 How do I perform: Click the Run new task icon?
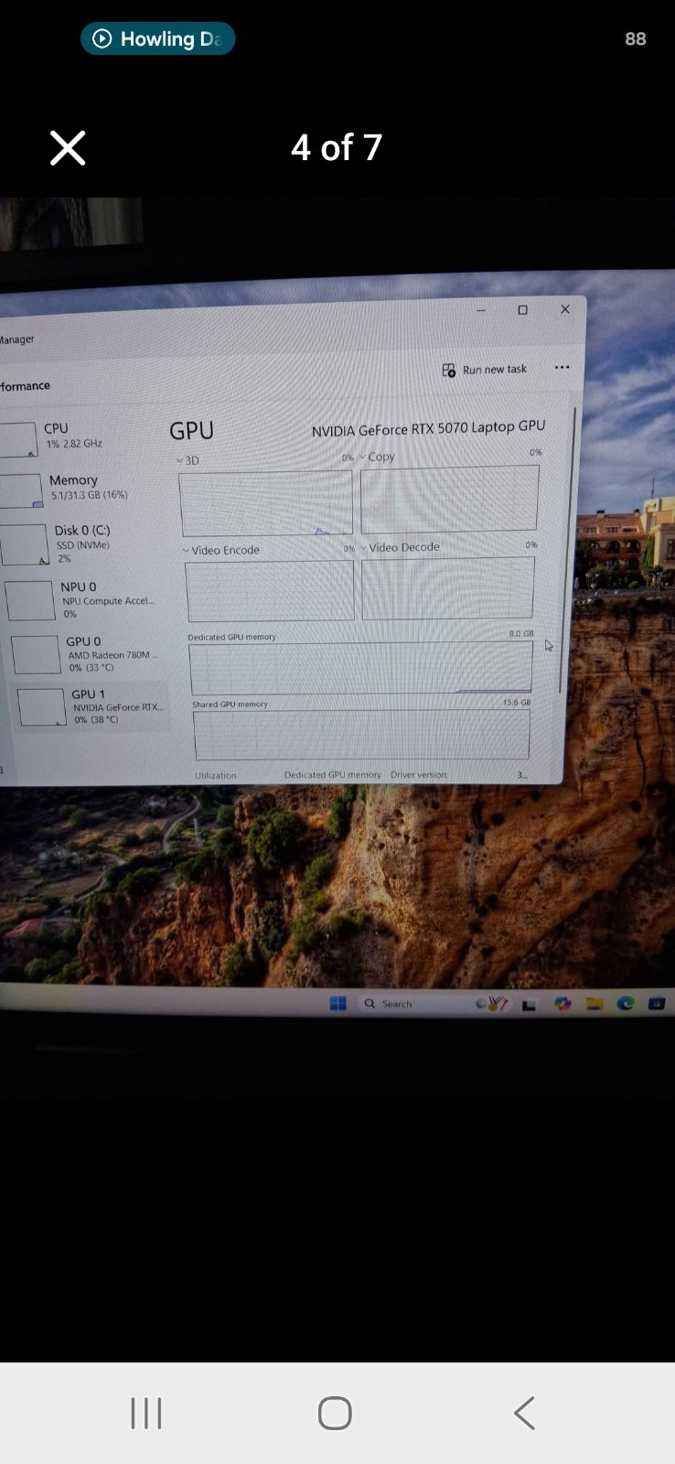[449, 371]
